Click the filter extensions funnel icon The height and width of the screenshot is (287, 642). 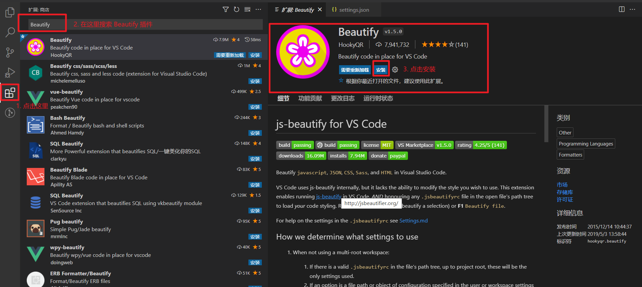[x=226, y=9]
